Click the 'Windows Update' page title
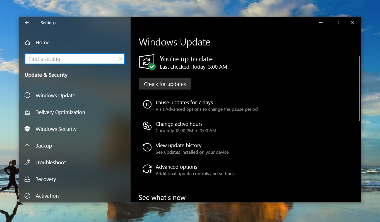Screen dimensions: 380x222 [175, 42]
